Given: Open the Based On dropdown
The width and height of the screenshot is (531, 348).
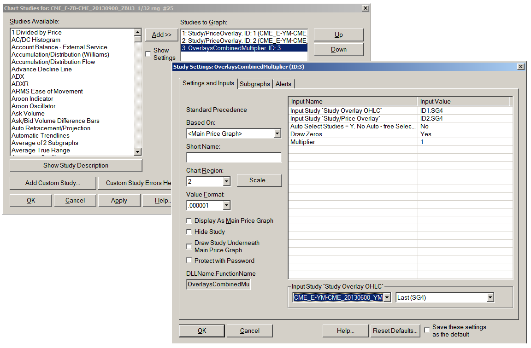Looking at the screenshot, I should [277, 134].
